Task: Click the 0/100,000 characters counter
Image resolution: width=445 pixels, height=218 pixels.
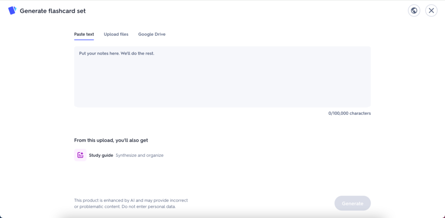Action: click(x=349, y=113)
